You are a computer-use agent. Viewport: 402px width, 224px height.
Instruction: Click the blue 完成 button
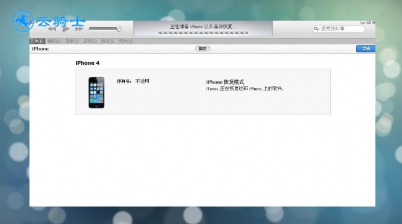pyautogui.click(x=366, y=49)
